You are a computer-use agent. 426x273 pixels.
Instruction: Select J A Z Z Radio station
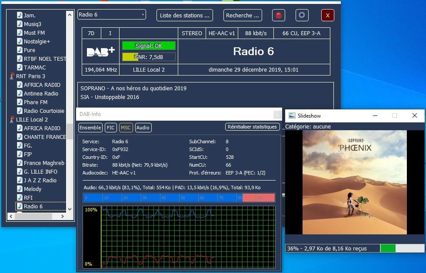40,180
